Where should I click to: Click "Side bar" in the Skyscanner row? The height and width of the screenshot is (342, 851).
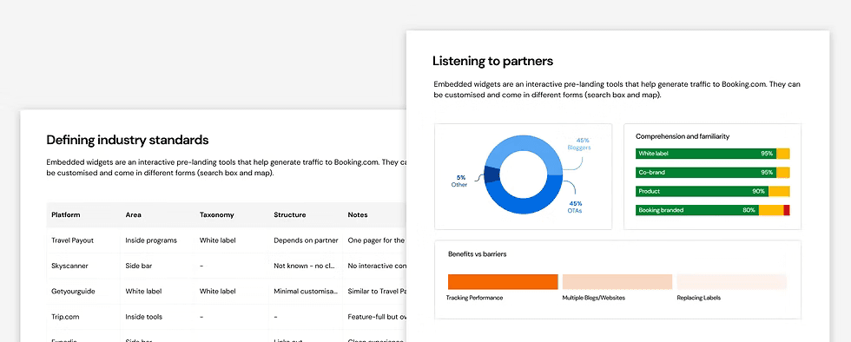pyautogui.click(x=138, y=266)
